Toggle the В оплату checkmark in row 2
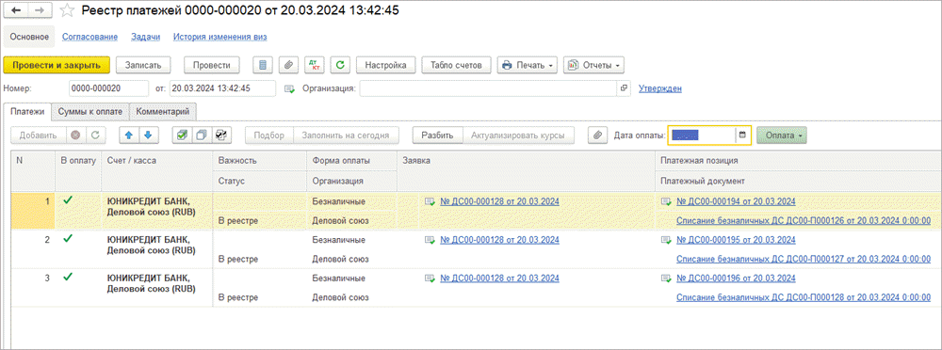942x350 pixels. 68,238
